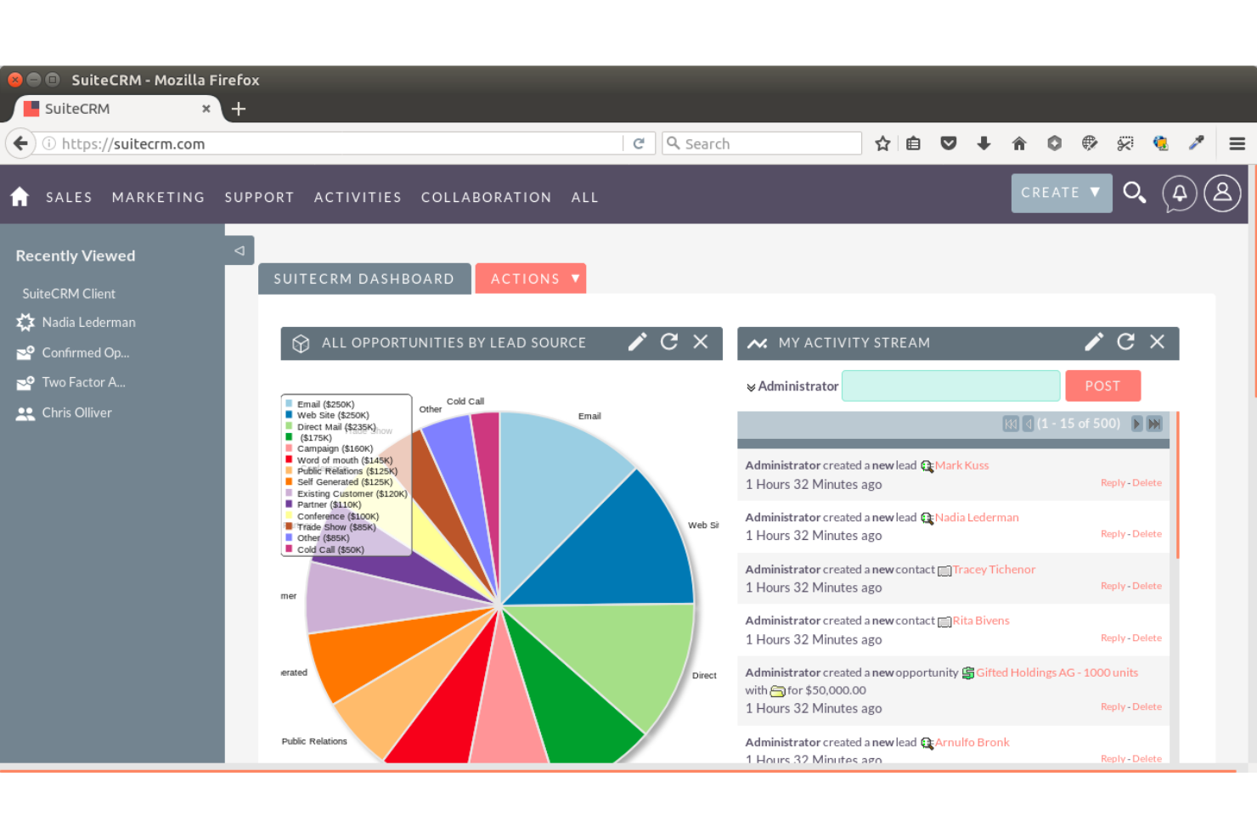Open Gifted Holdings AG - 1000 units opportunity
This screenshot has width=1257, height=838.
pos(1057,672)
